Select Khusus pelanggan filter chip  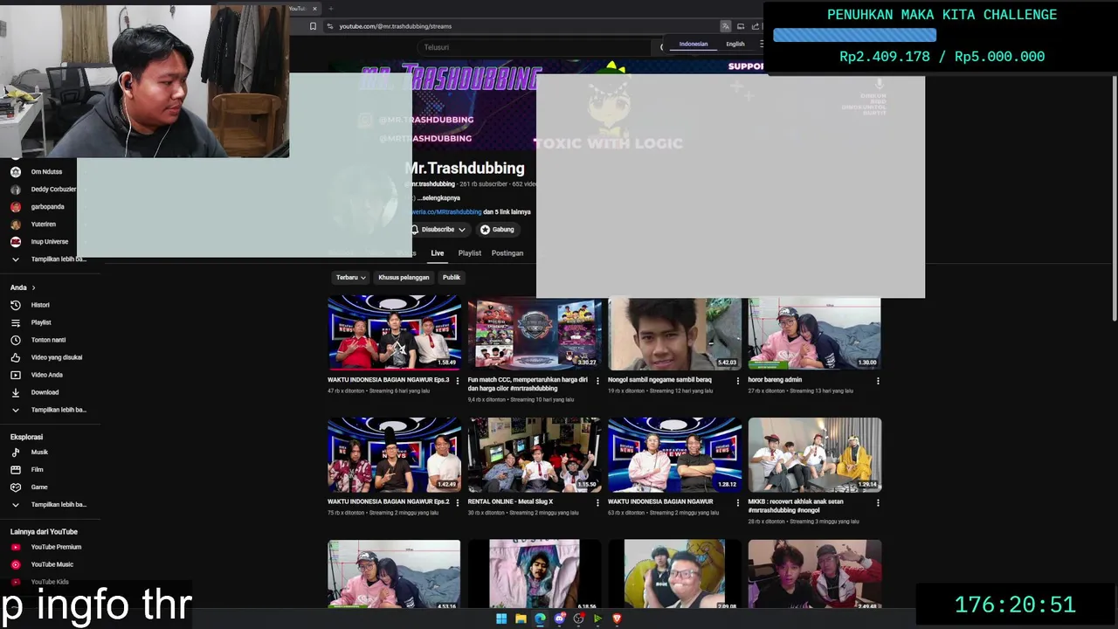(x=404, y=278)
